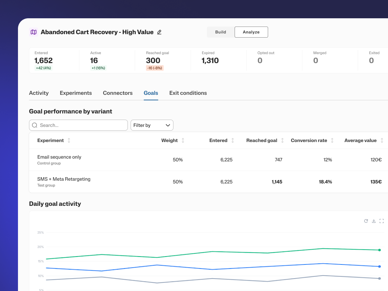Open the Experiments tab

pos(76,93)
